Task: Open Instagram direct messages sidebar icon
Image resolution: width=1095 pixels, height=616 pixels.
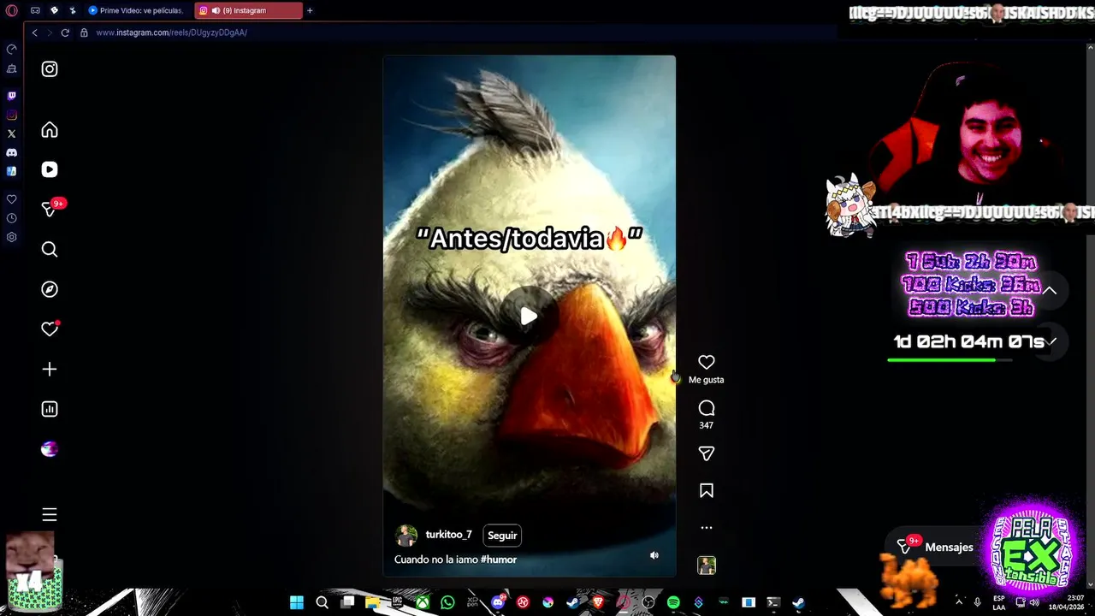Action: tap(50, 210)
